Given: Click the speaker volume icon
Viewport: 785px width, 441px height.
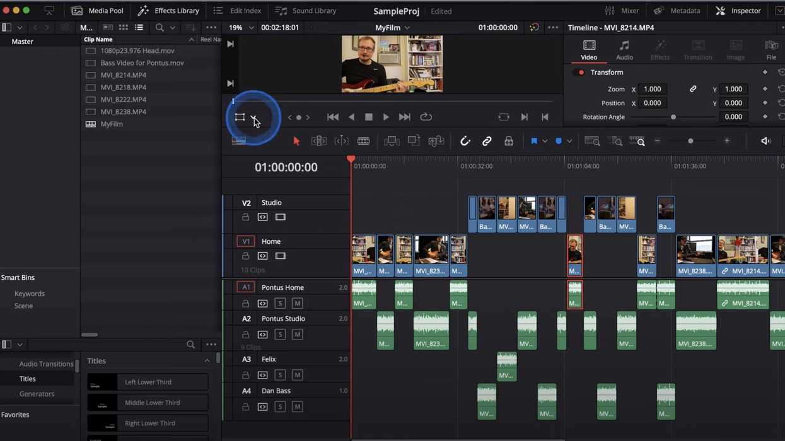Looking at the screenshot, I should coord(765,141).
